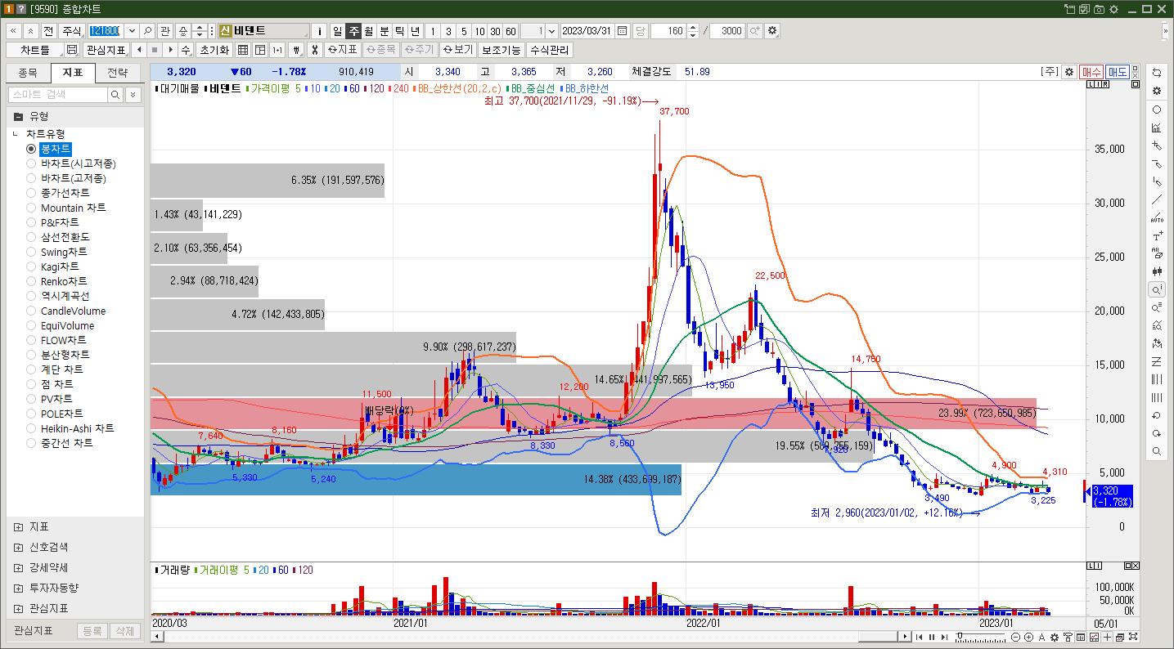Open right toolbar gear settings
1174x649 pixels.
click(x=1157, y=92)
